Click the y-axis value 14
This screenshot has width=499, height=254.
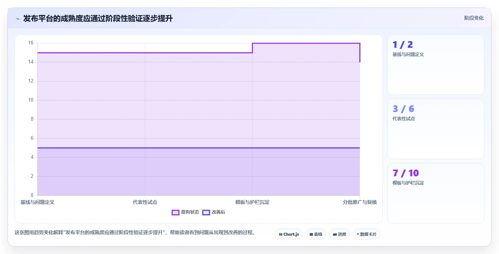31,62
